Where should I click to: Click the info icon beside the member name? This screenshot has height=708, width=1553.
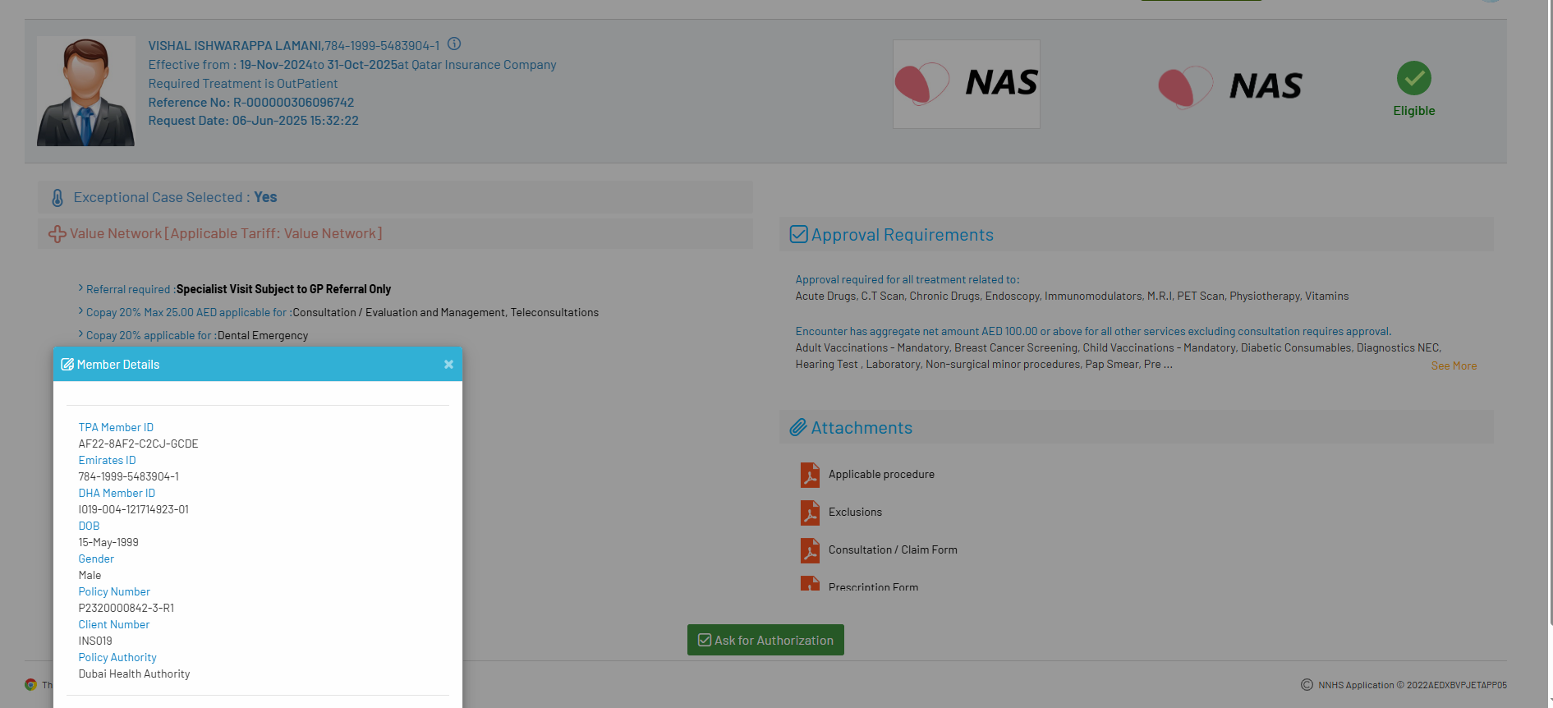tap(454, 44)
